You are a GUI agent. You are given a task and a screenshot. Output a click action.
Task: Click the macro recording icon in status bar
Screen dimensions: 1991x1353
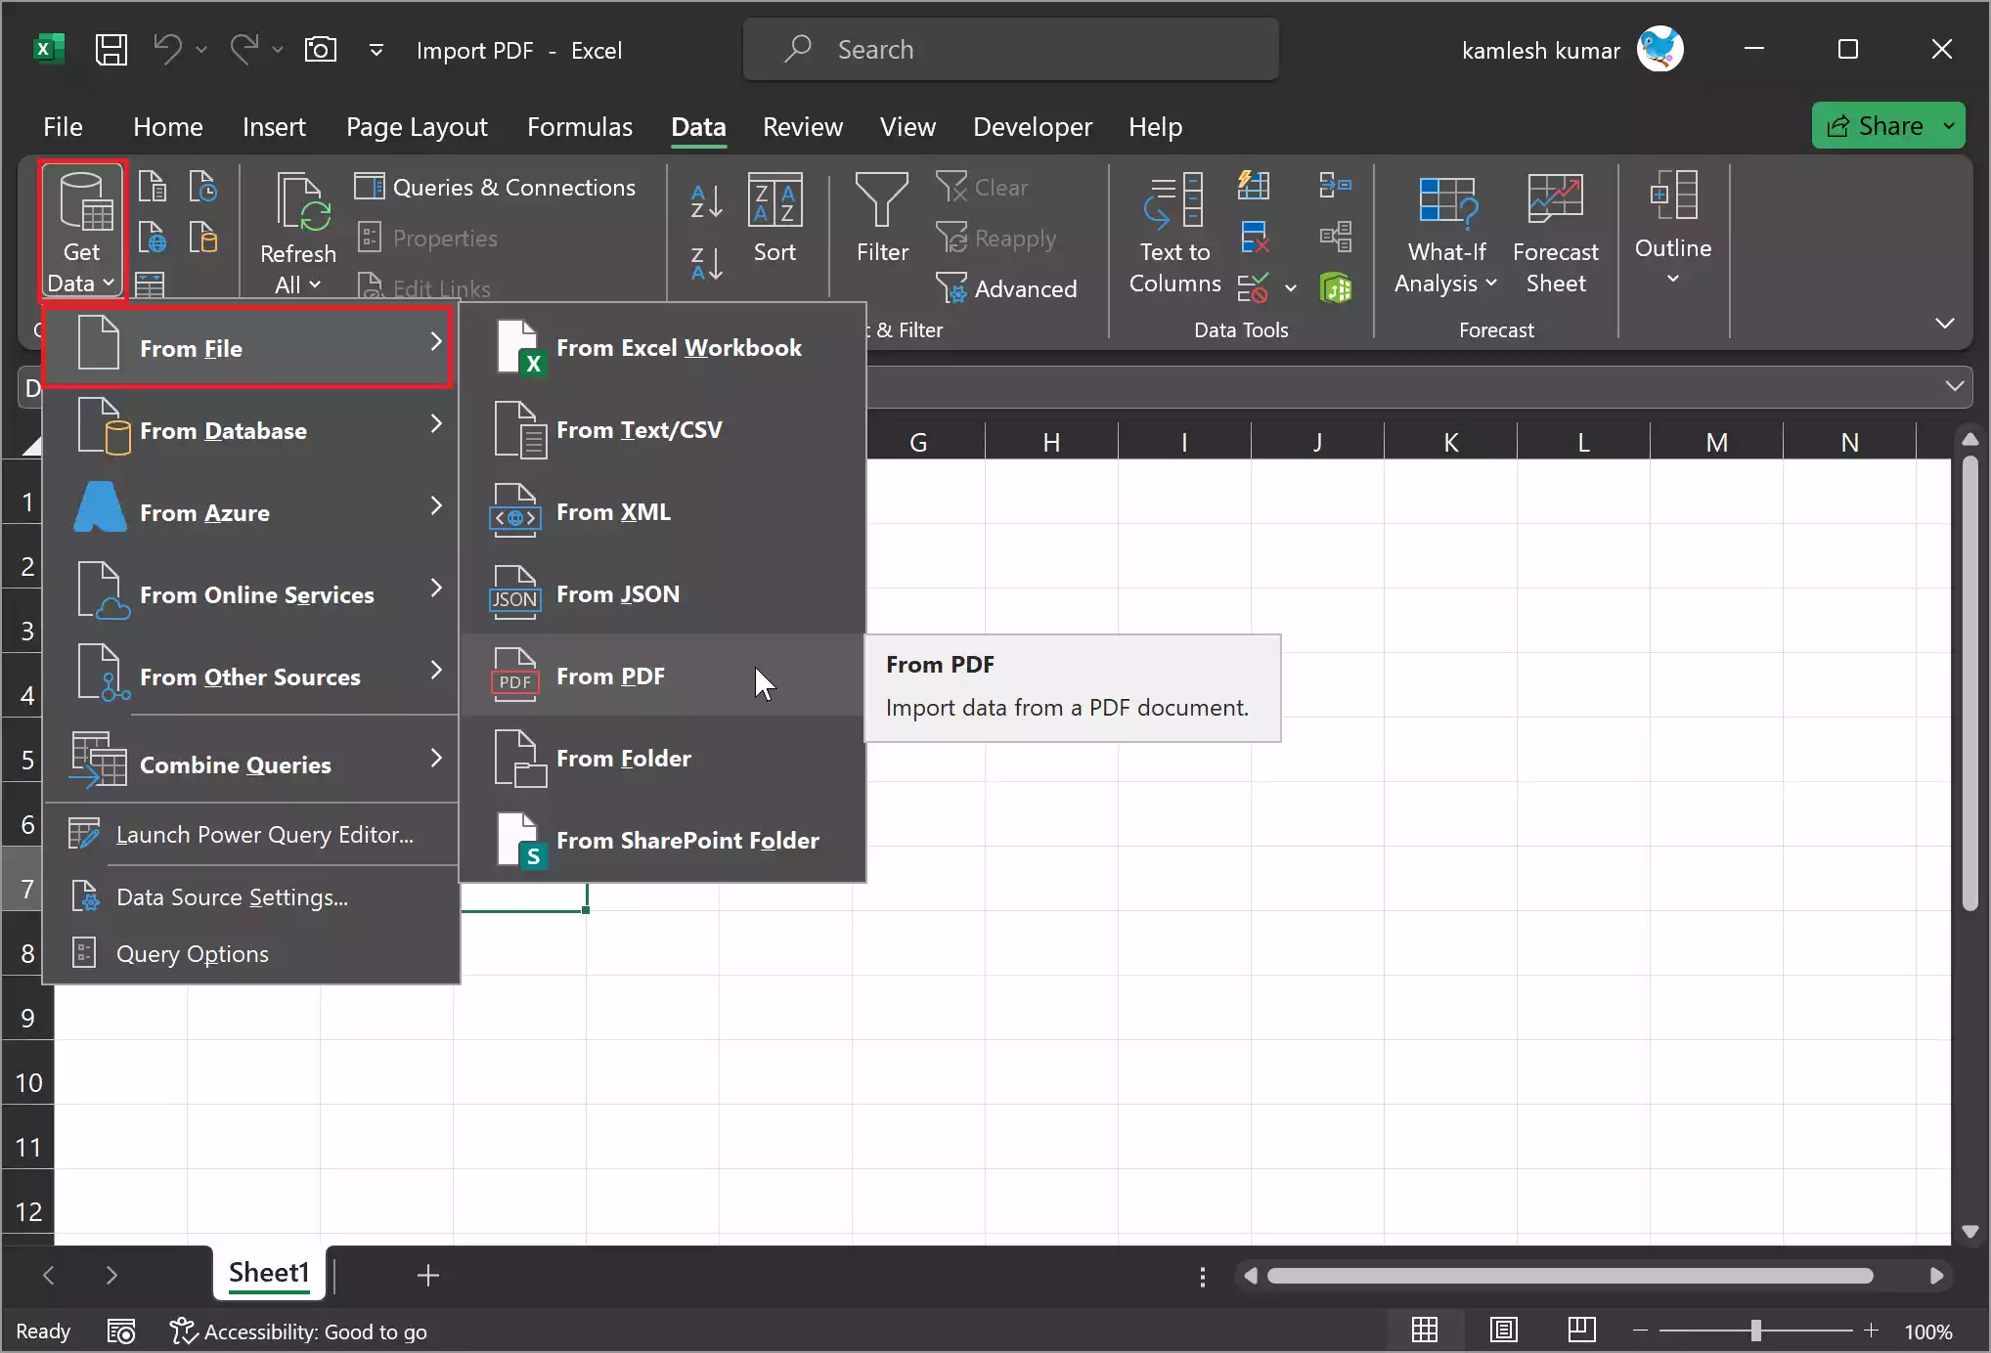coord(121,1331)
